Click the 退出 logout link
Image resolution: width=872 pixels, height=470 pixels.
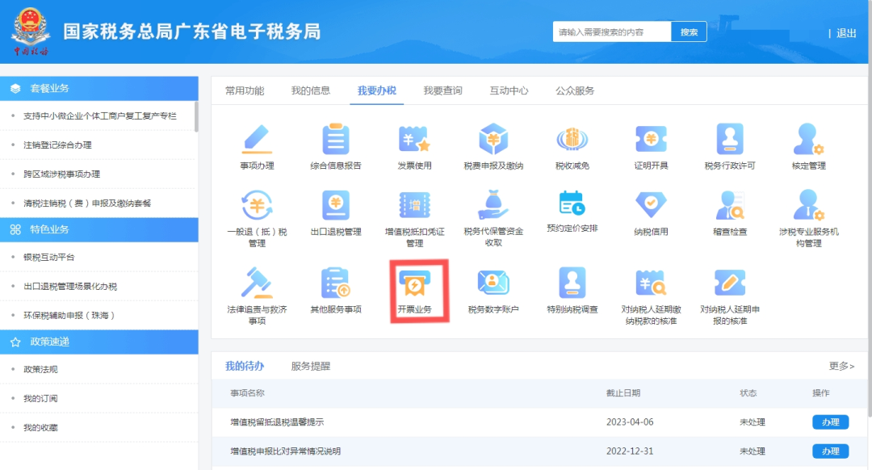click(x=846, y=33)
